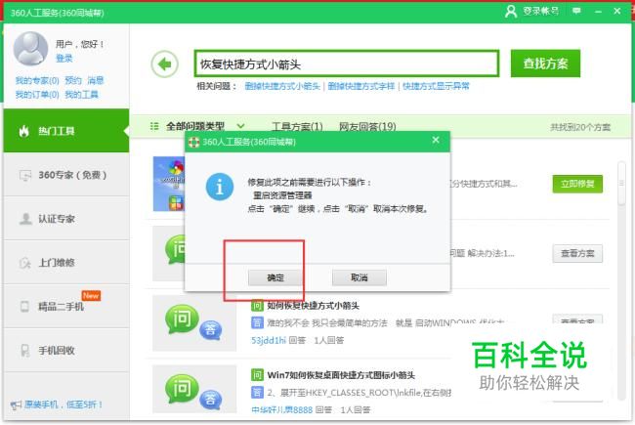Image resolution: width=635 pixels, height=425 pixels.
Task: Click related question 快捷方式显示异常
Action: 436,86
